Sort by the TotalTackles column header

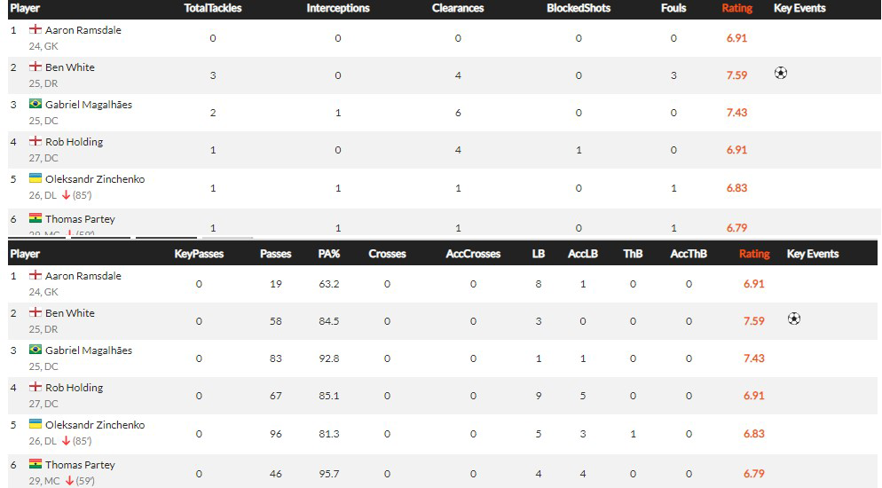(213, 9)
